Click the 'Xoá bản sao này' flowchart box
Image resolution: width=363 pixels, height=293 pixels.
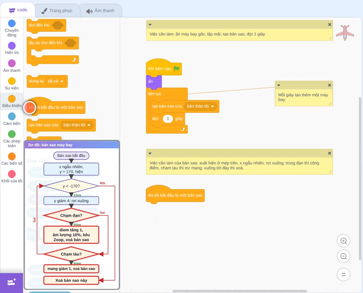[x=71, y=280]
